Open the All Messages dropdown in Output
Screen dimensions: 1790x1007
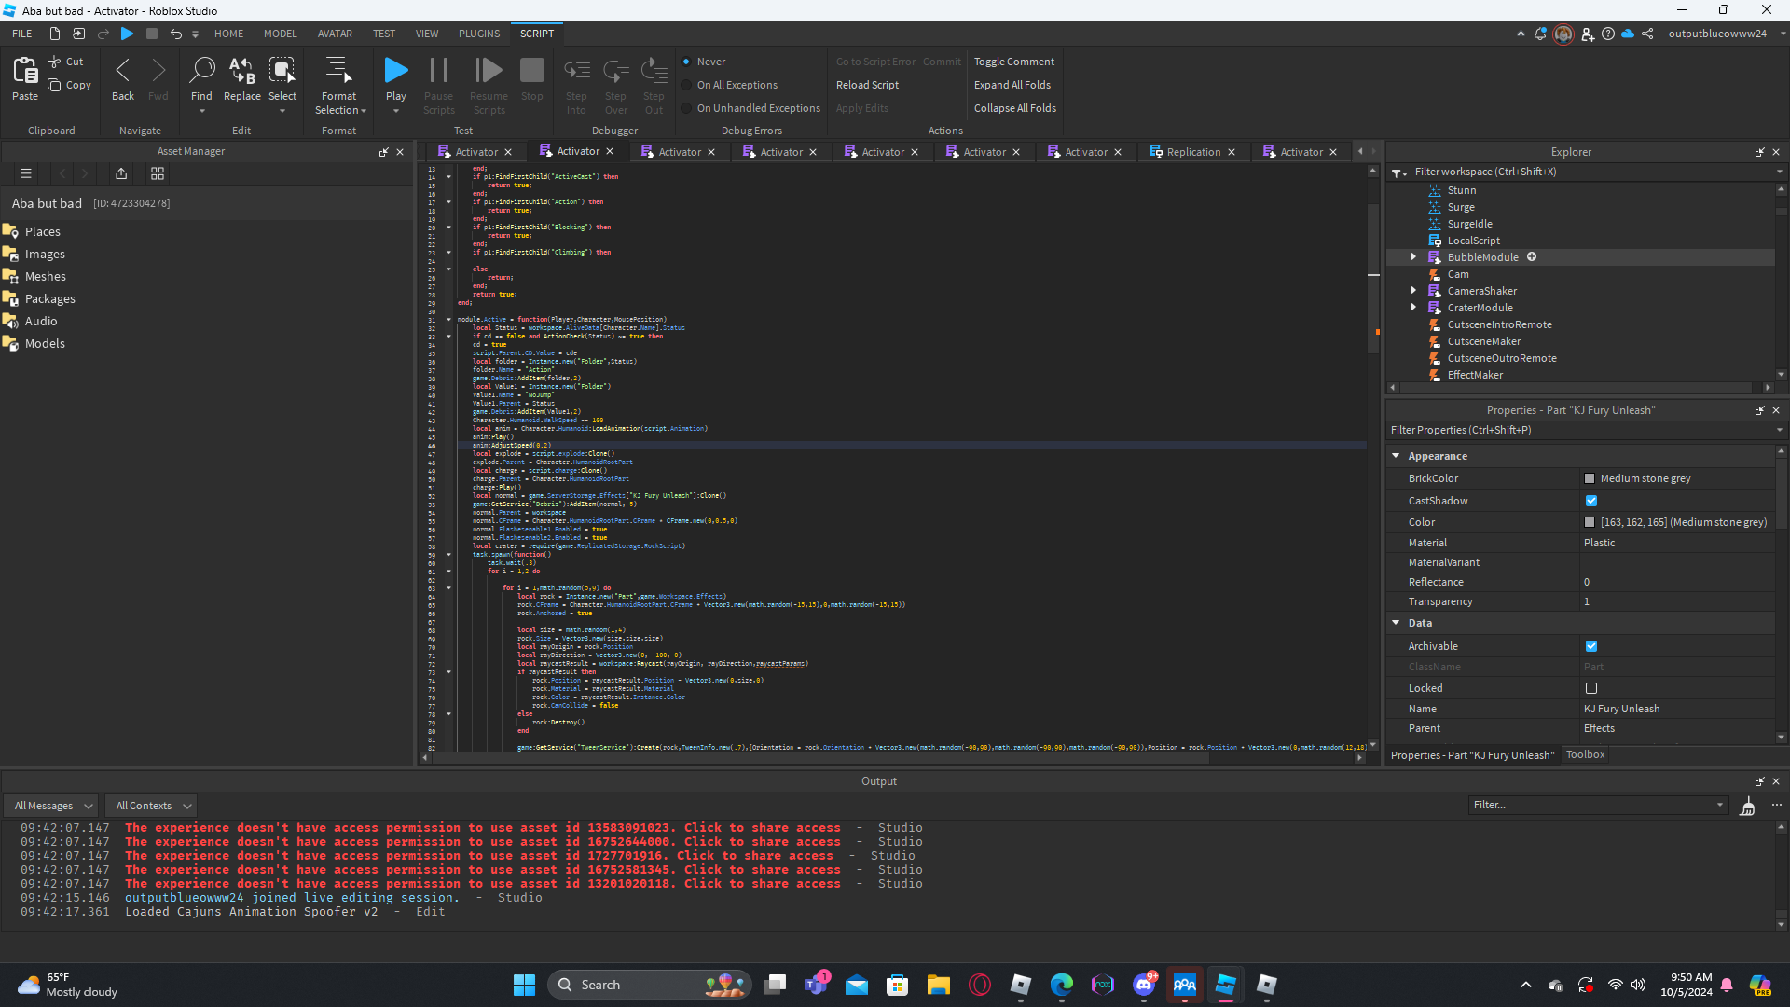(x=53, y=806)
